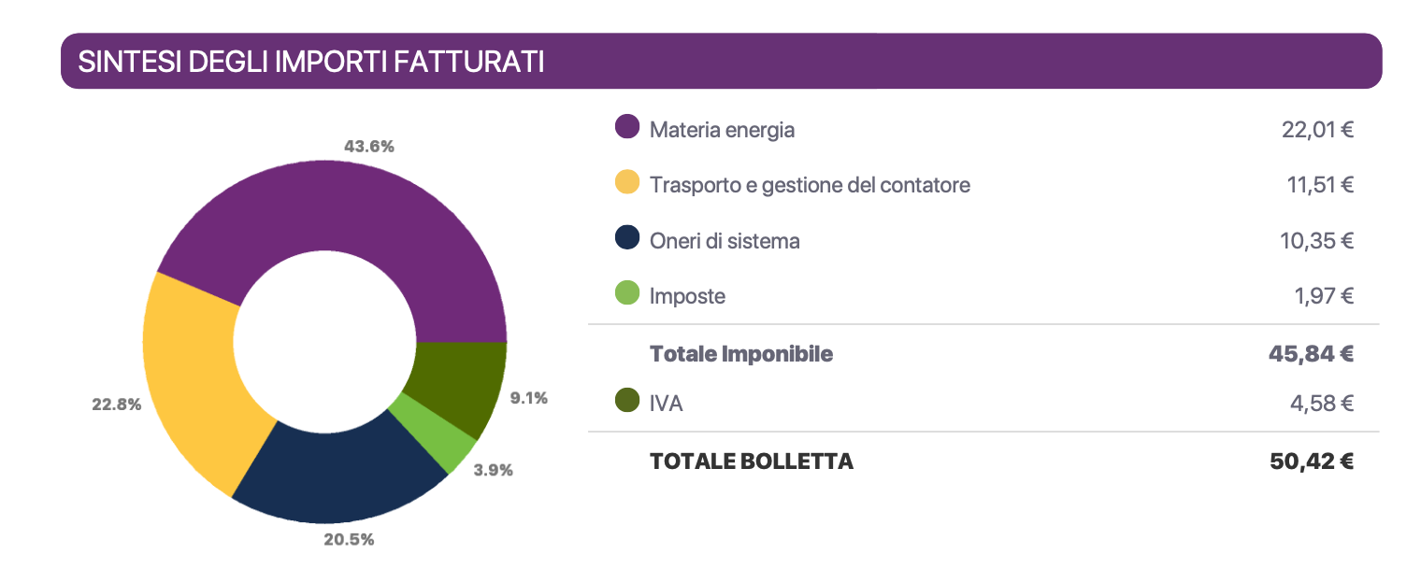Select the dark green donut segment

pos(460,383)
